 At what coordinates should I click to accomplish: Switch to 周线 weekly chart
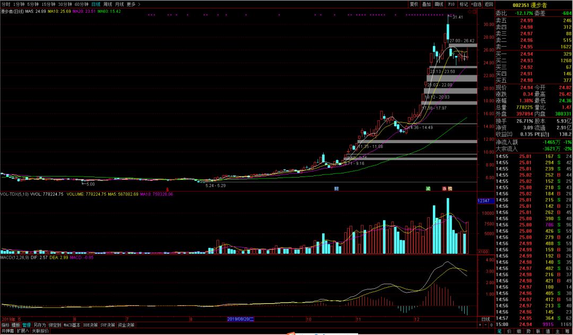108,4
